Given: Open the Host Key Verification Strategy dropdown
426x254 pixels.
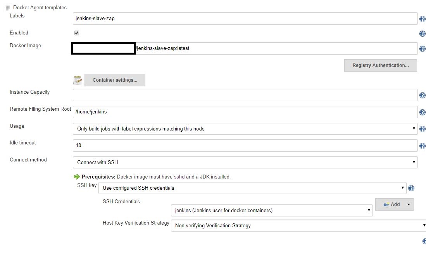Looking at the screenshot, I should [424, 225].
